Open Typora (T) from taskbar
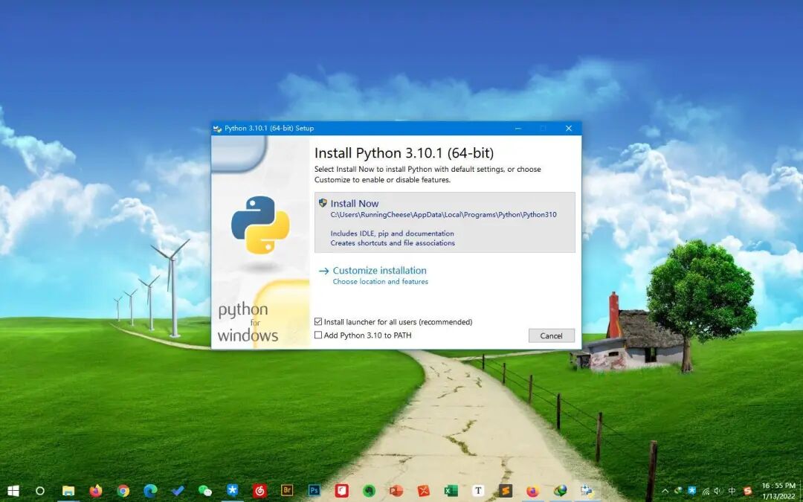 [x=478, y=491]
